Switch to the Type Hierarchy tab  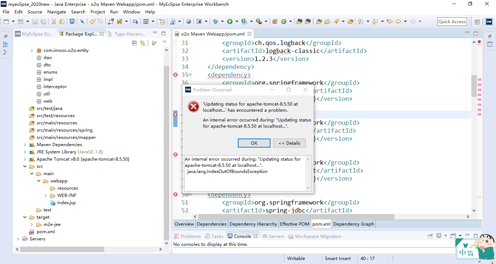(x=126, y=34)
